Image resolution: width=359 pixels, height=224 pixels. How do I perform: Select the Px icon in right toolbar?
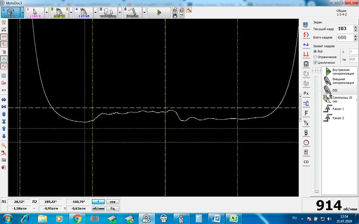point(306,93)
